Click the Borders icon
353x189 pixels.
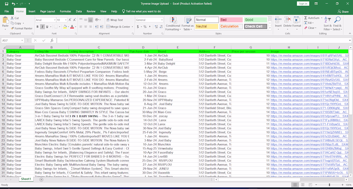click(56, 27)
